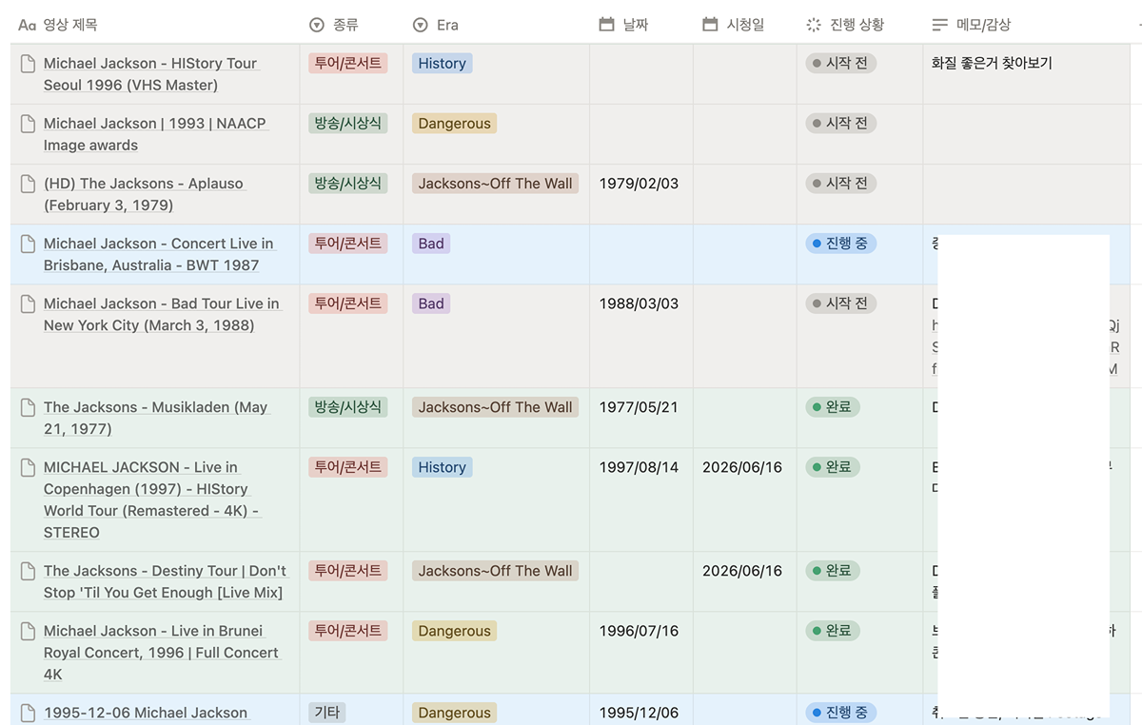The width and height of the screenshot is (1142, 725).
Task: Open the 영상 제목 column header menu
Action: [x=155, y=25]
